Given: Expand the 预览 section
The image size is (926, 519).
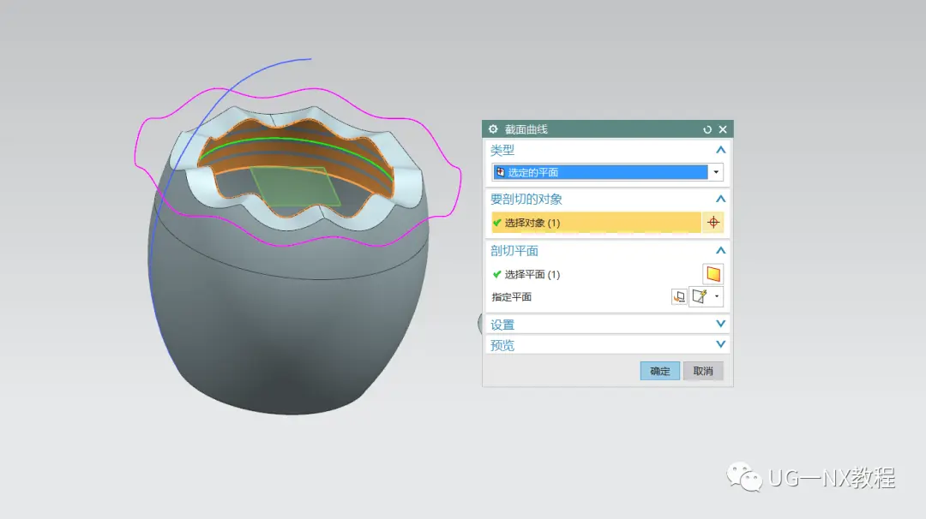Looking at the screenshot, I should tap(720, 344).
